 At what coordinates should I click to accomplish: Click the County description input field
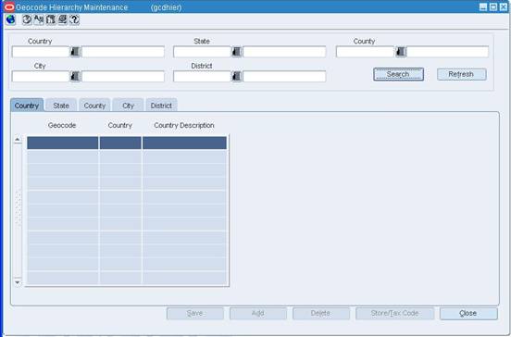coord(447,52)
